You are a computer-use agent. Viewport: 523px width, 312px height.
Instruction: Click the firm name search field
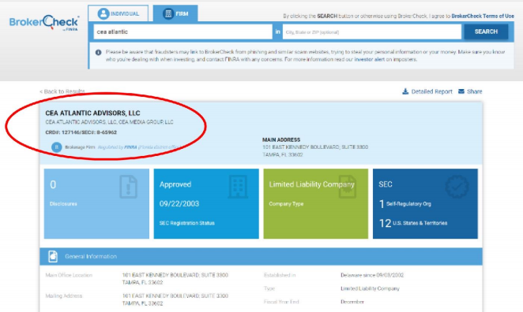[182, 32]
